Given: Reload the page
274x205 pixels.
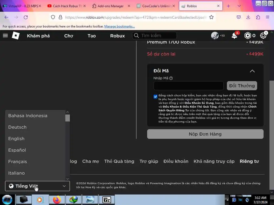Looking at the screenshot, I should 26,17.
